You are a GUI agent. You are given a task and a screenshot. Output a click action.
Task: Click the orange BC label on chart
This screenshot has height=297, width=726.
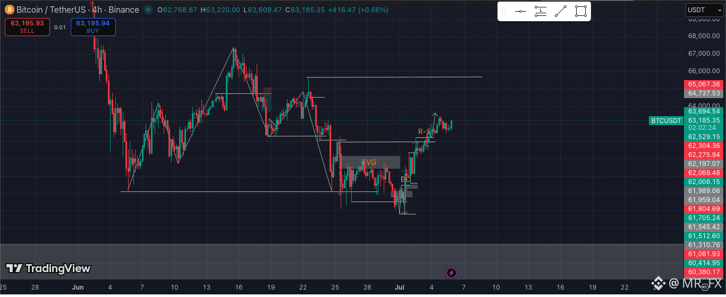[406, 180]
